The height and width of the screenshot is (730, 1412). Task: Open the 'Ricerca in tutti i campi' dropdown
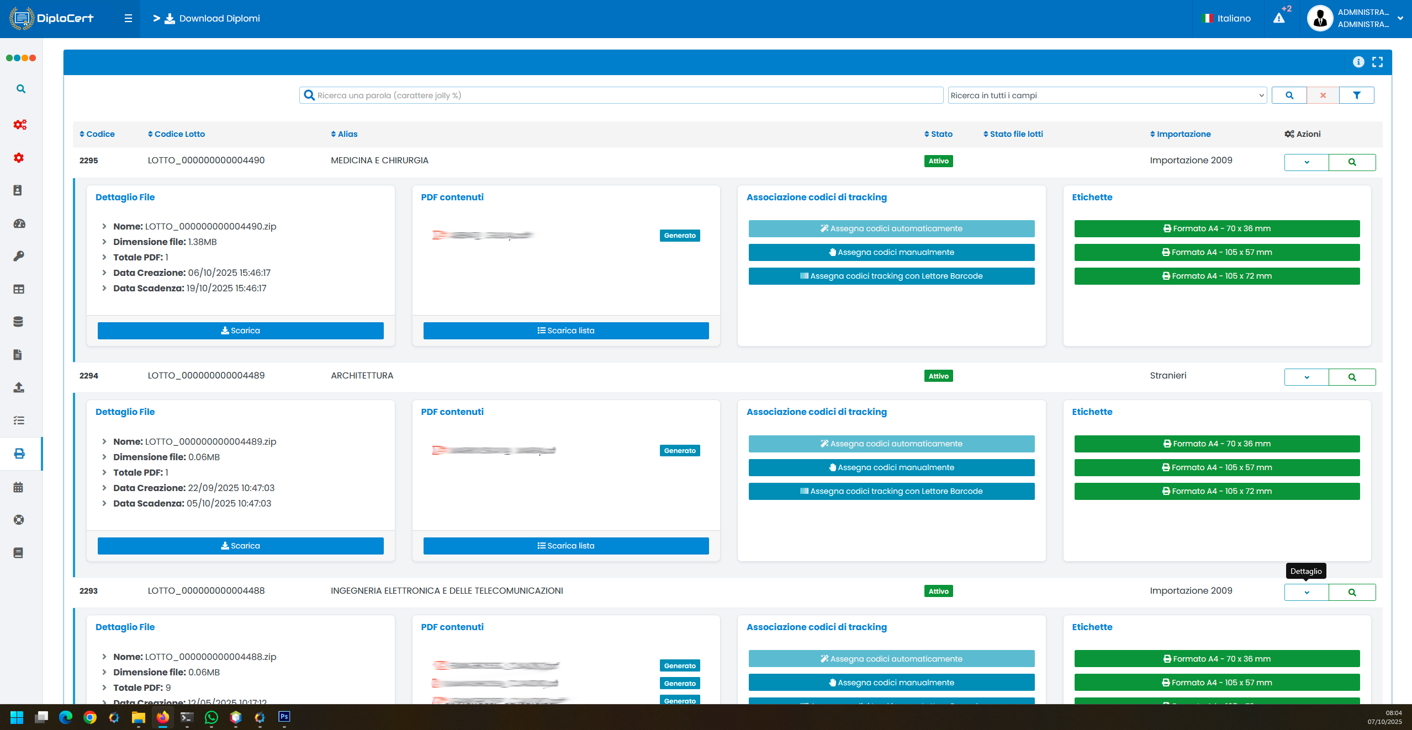[1107, 95]
